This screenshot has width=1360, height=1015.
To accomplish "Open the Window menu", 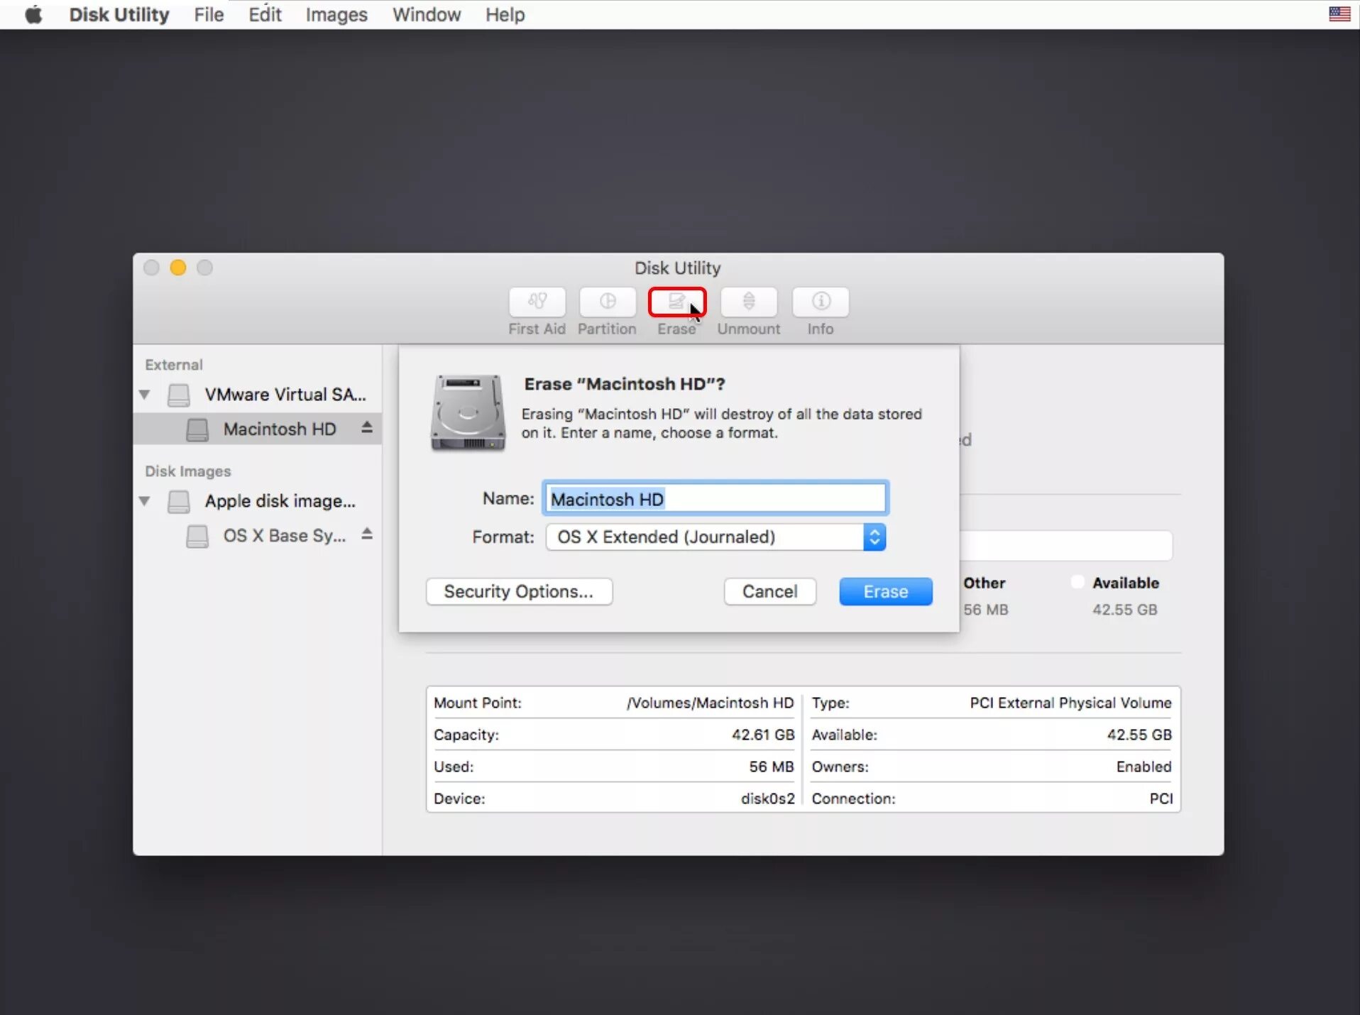I will pyautogui.click(x=427, y=14).
